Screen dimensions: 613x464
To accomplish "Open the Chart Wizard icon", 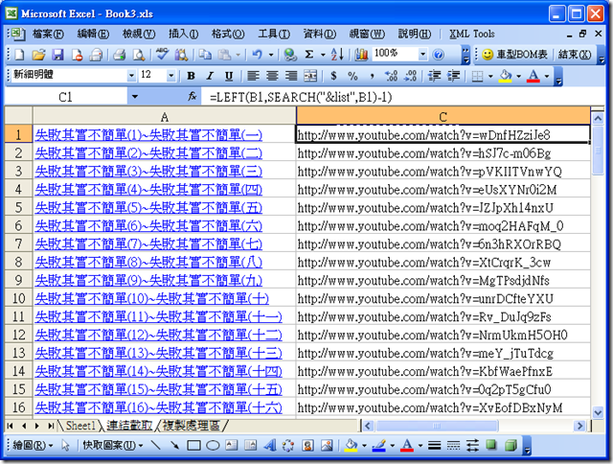I will tap(361, 55).
